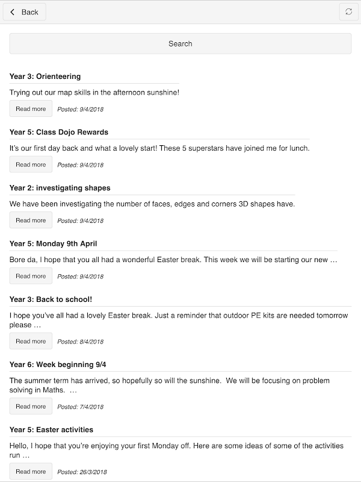
Task: Read more on Year 5: Monday 9th April
Action: click(31, 276)
